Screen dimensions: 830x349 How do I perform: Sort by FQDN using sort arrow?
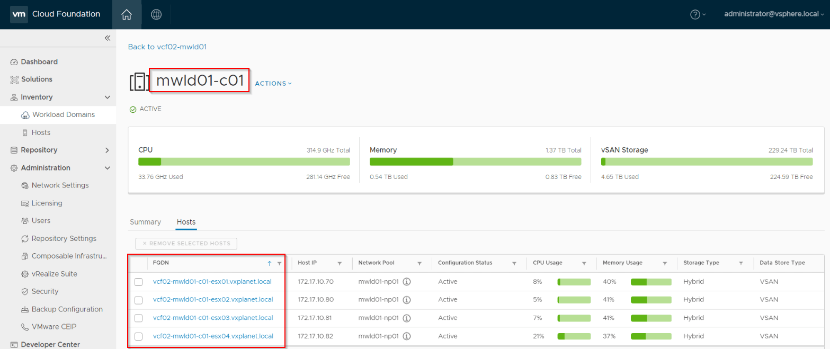point(269,263)
